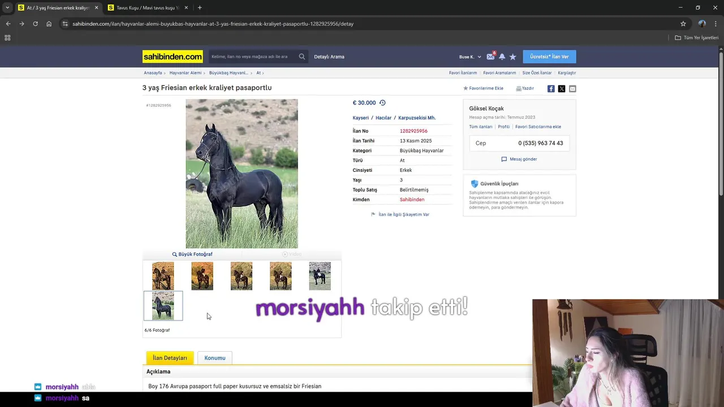Viewport: 724px width, 407px height.
Task: Click the Hayvanlar Alemi breadcrumb
Action: 186,73
